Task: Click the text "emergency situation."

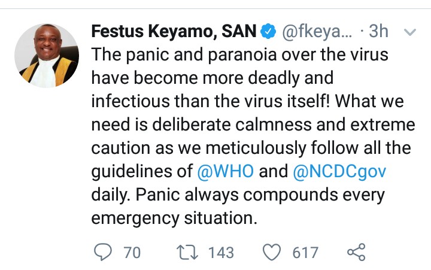Action: coord(174,218)
